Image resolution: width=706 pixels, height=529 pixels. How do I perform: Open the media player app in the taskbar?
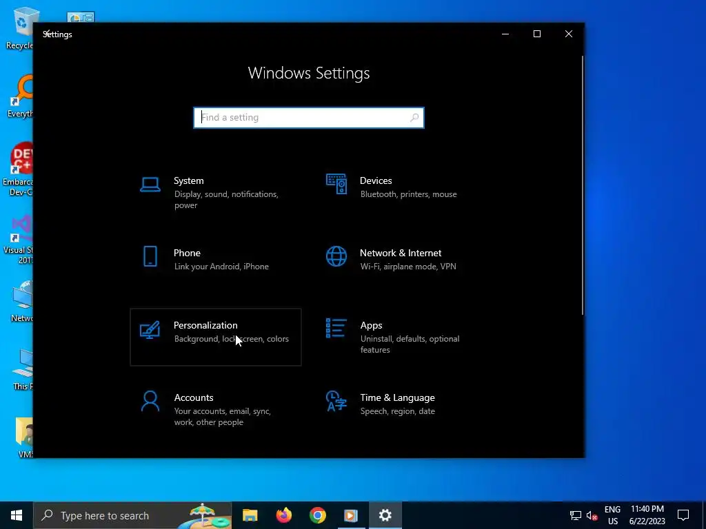pos(351,515)
